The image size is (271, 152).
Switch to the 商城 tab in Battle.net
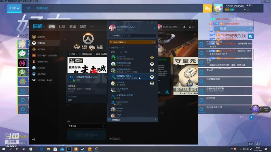[72, 27]
